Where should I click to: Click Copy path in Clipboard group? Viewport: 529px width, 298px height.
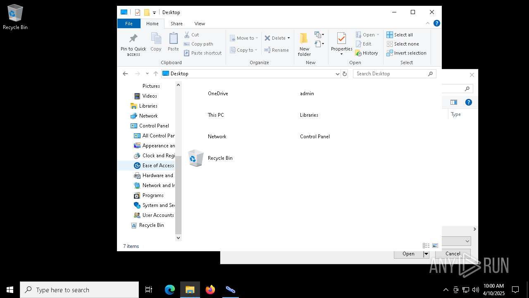pos(198,44)
